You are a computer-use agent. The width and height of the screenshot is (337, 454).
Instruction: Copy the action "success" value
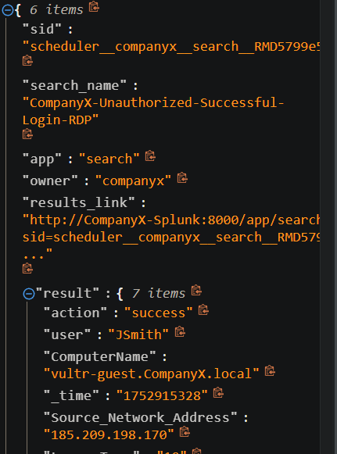pos(203,310)
